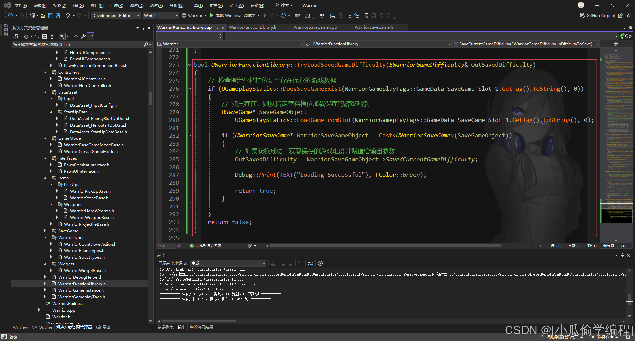Start the local Windows debugger
The height and width of the screenshot is (341, 635).
[x=212, y=16]
